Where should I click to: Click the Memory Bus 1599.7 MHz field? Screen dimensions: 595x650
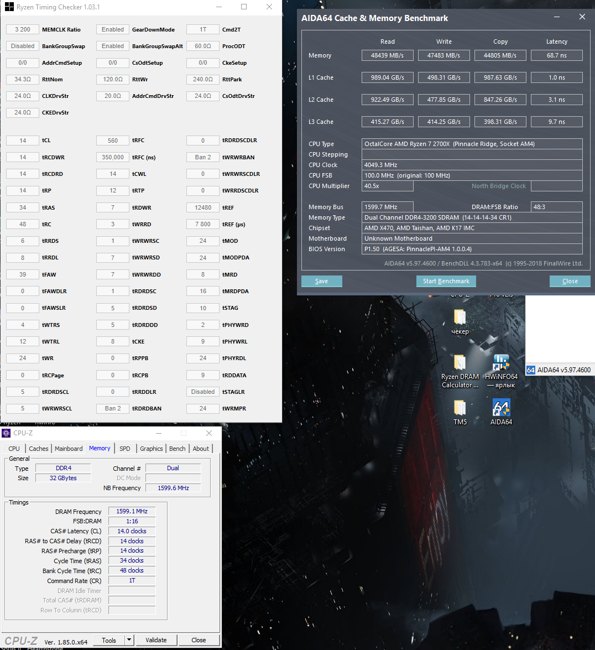pos(388,207)
